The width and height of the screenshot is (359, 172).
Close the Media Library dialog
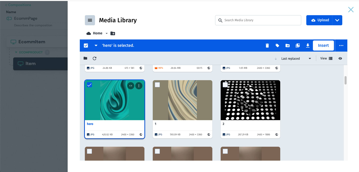[x=351, y=10]
